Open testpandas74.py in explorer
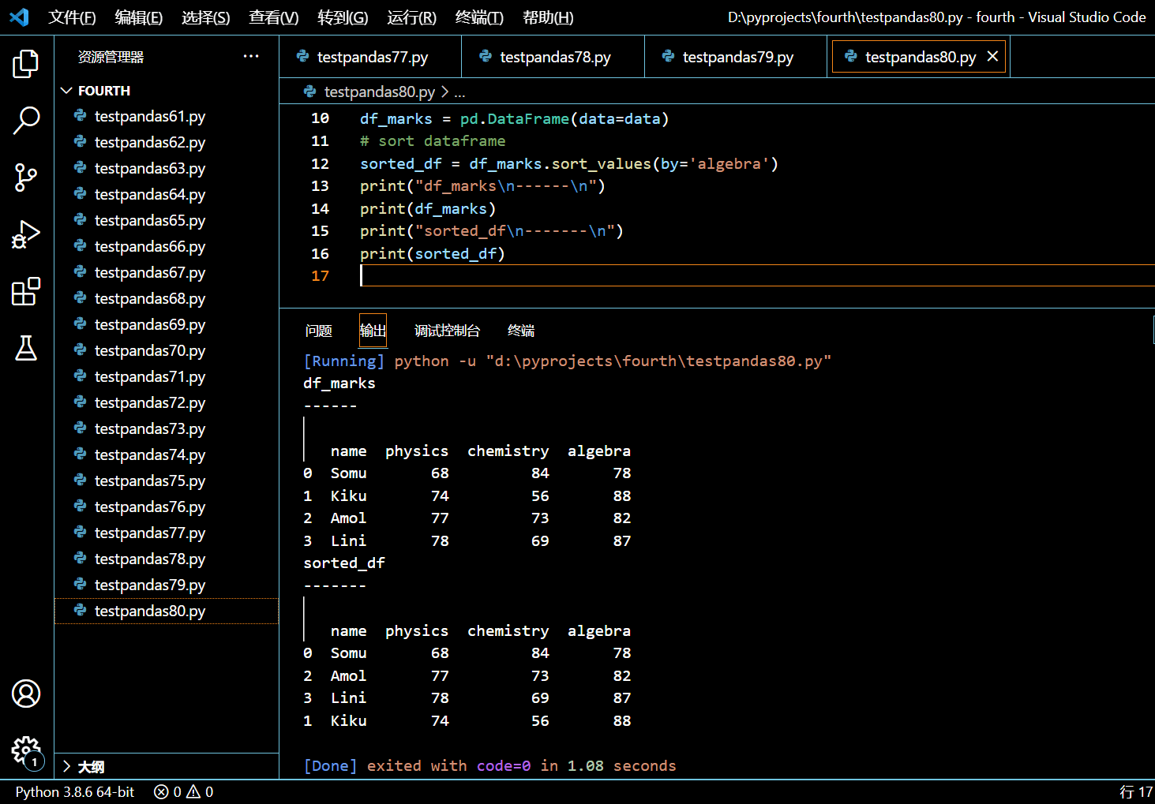 (x=166, y=455)
